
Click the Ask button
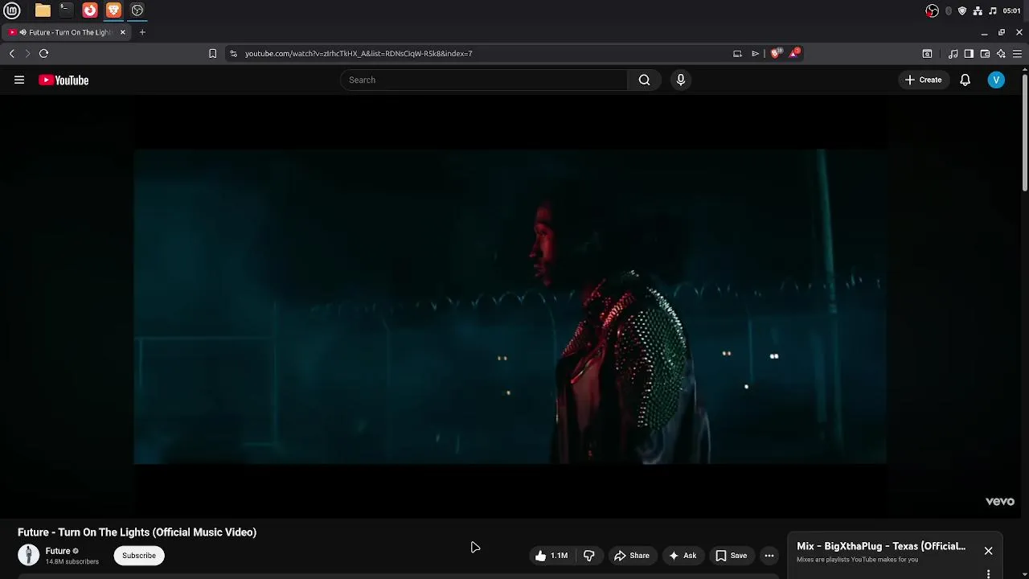point(682,555)
